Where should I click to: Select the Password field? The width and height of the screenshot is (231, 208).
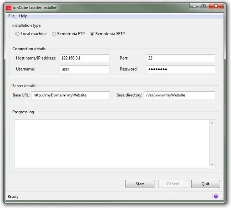[181, 69]
